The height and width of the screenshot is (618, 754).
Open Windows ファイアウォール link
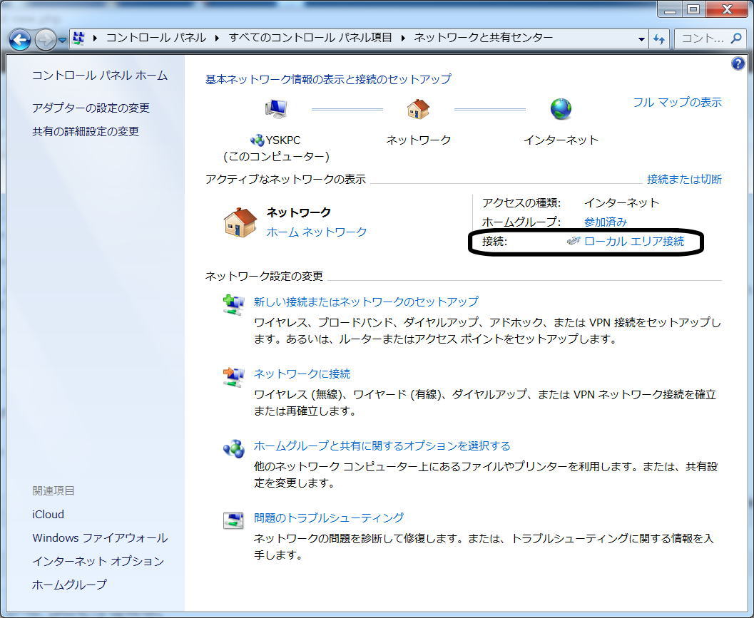coord(100,537)
